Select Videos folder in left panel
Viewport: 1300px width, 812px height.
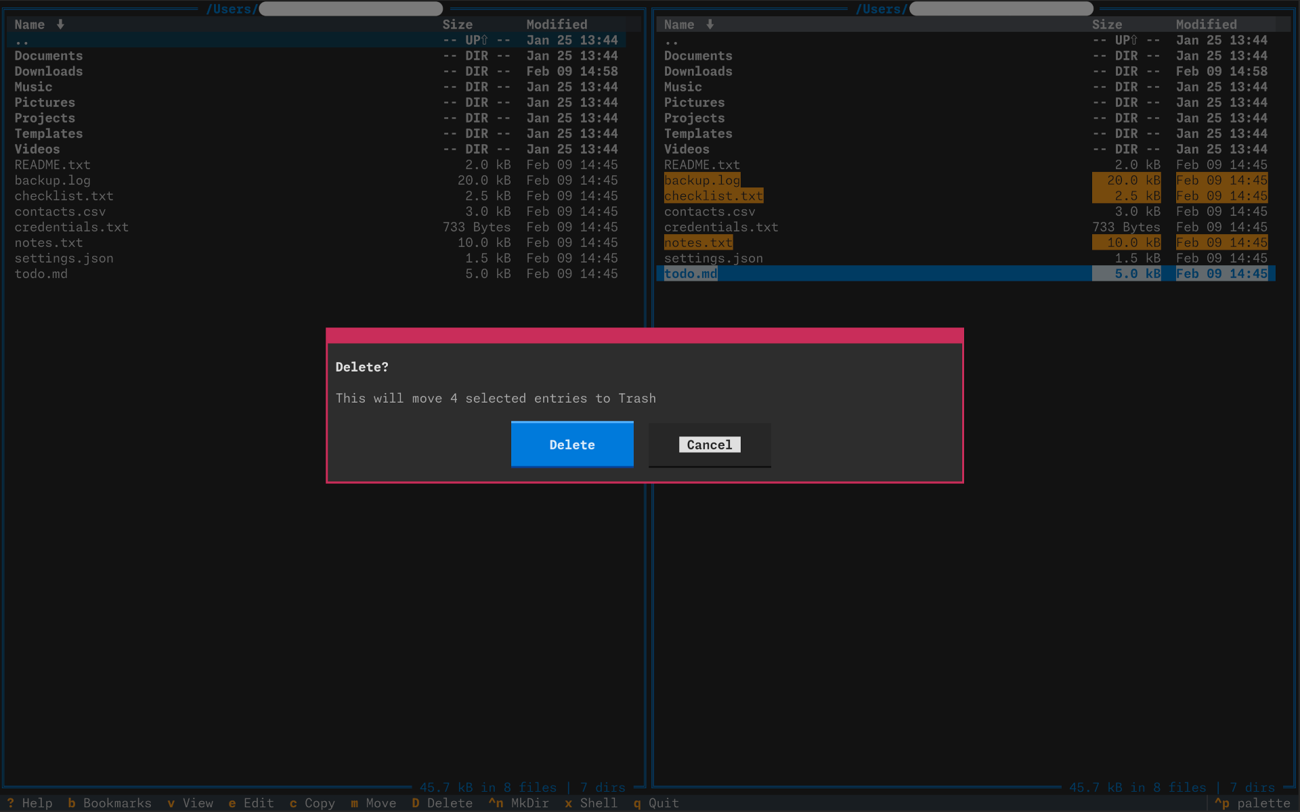pos(316,149)
